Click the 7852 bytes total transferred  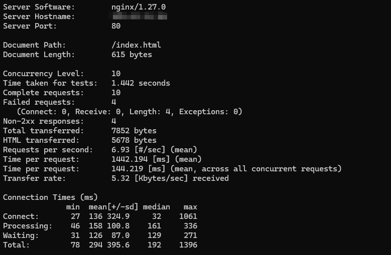(134, 131)
